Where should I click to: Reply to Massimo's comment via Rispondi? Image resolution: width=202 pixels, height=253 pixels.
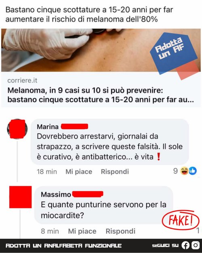[120, 231]
